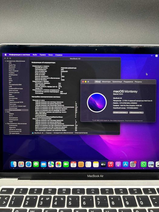Switch to the Ресурсы tab
The height and width of the screenshot is (212, 159).
(138, 82)
